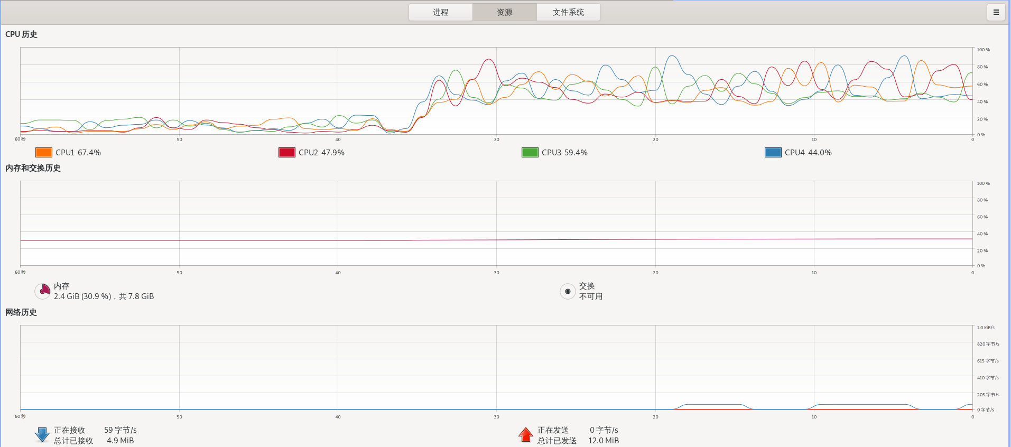Click the 1.0 KiB/s network axis label

[x=986, y=328]
